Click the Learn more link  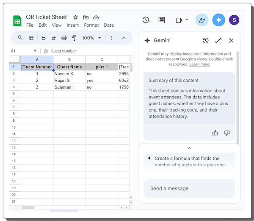[x=199, y=64]
